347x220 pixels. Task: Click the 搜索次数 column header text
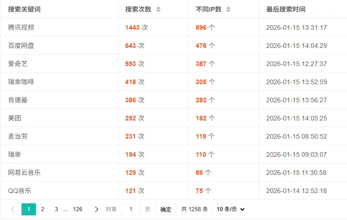click(138, 9)
